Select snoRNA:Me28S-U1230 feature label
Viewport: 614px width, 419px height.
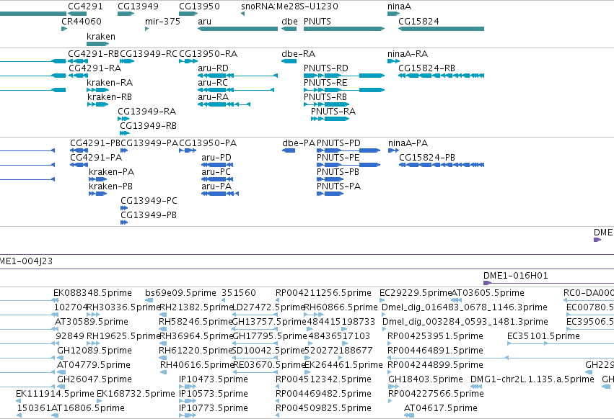click(x=289, y=6)
